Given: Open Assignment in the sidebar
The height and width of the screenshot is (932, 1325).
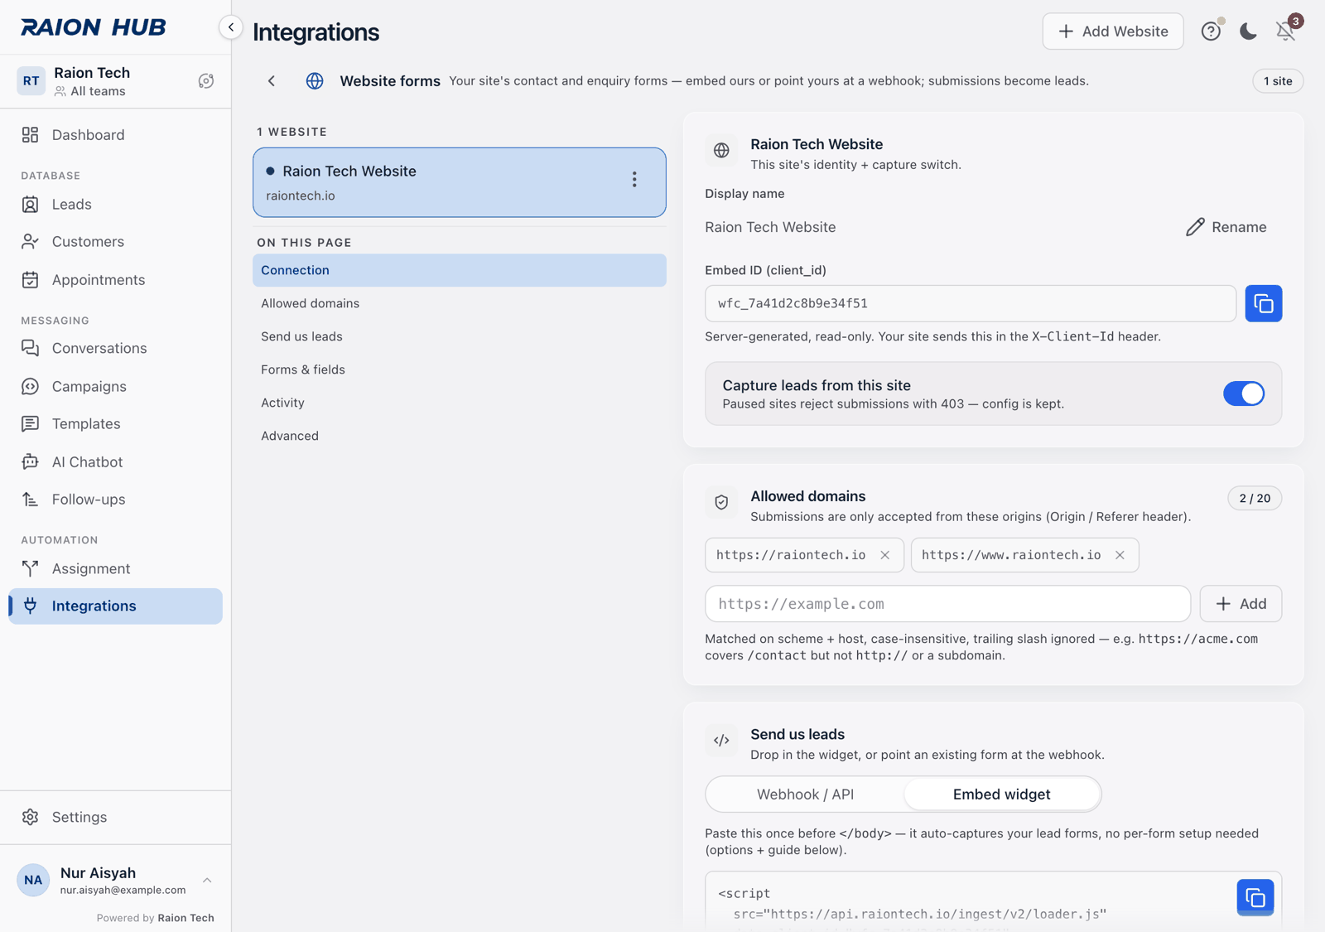Looking at the screenshot, I should point(115,569).
